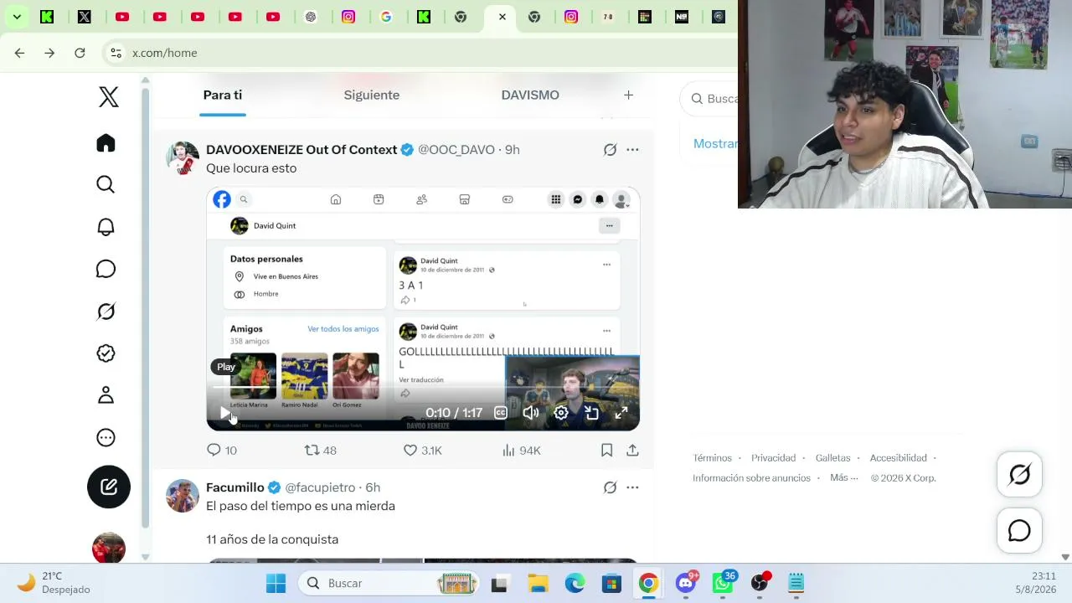Enable picture-in-picture for video
Screen dimensions: 1072x603
pyautogui.click(x=591, y=412)
